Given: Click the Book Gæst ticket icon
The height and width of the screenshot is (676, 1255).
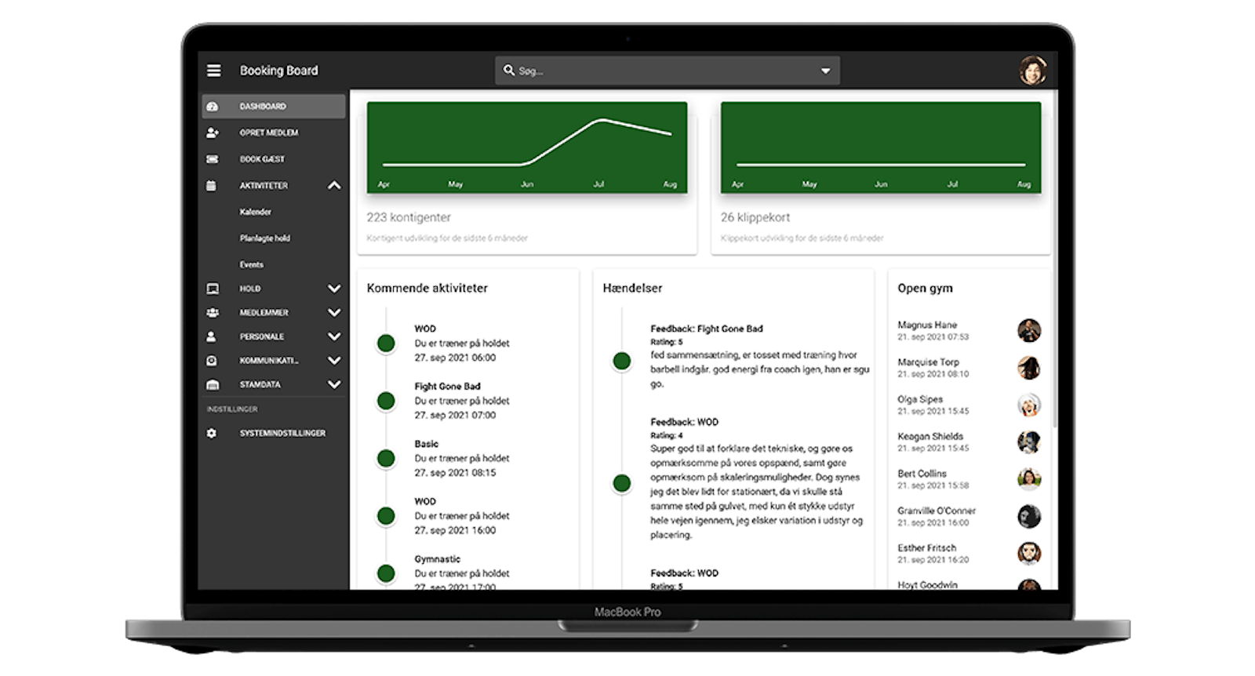Looking at the screenshot, I should [x=212, y=159].
